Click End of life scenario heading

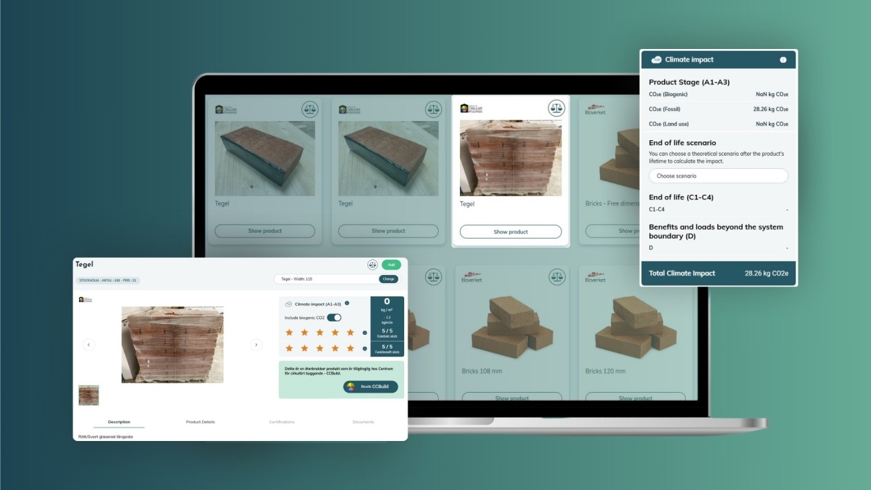[683, 143]
